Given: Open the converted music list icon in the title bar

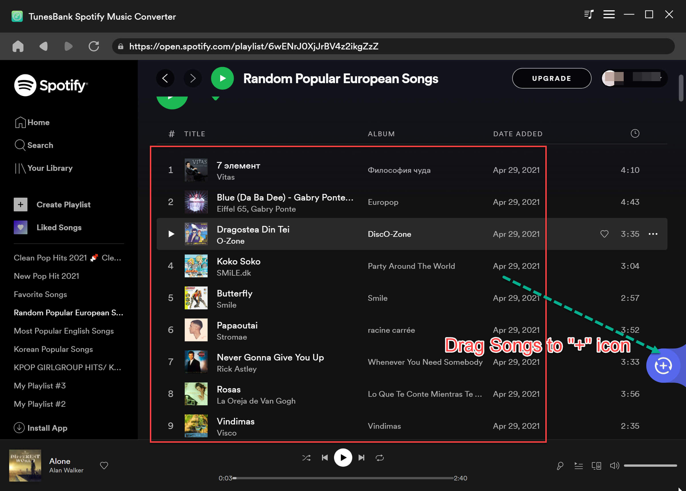Looking at the screenshot, I should pyautogui.click(x=589, y=14).
